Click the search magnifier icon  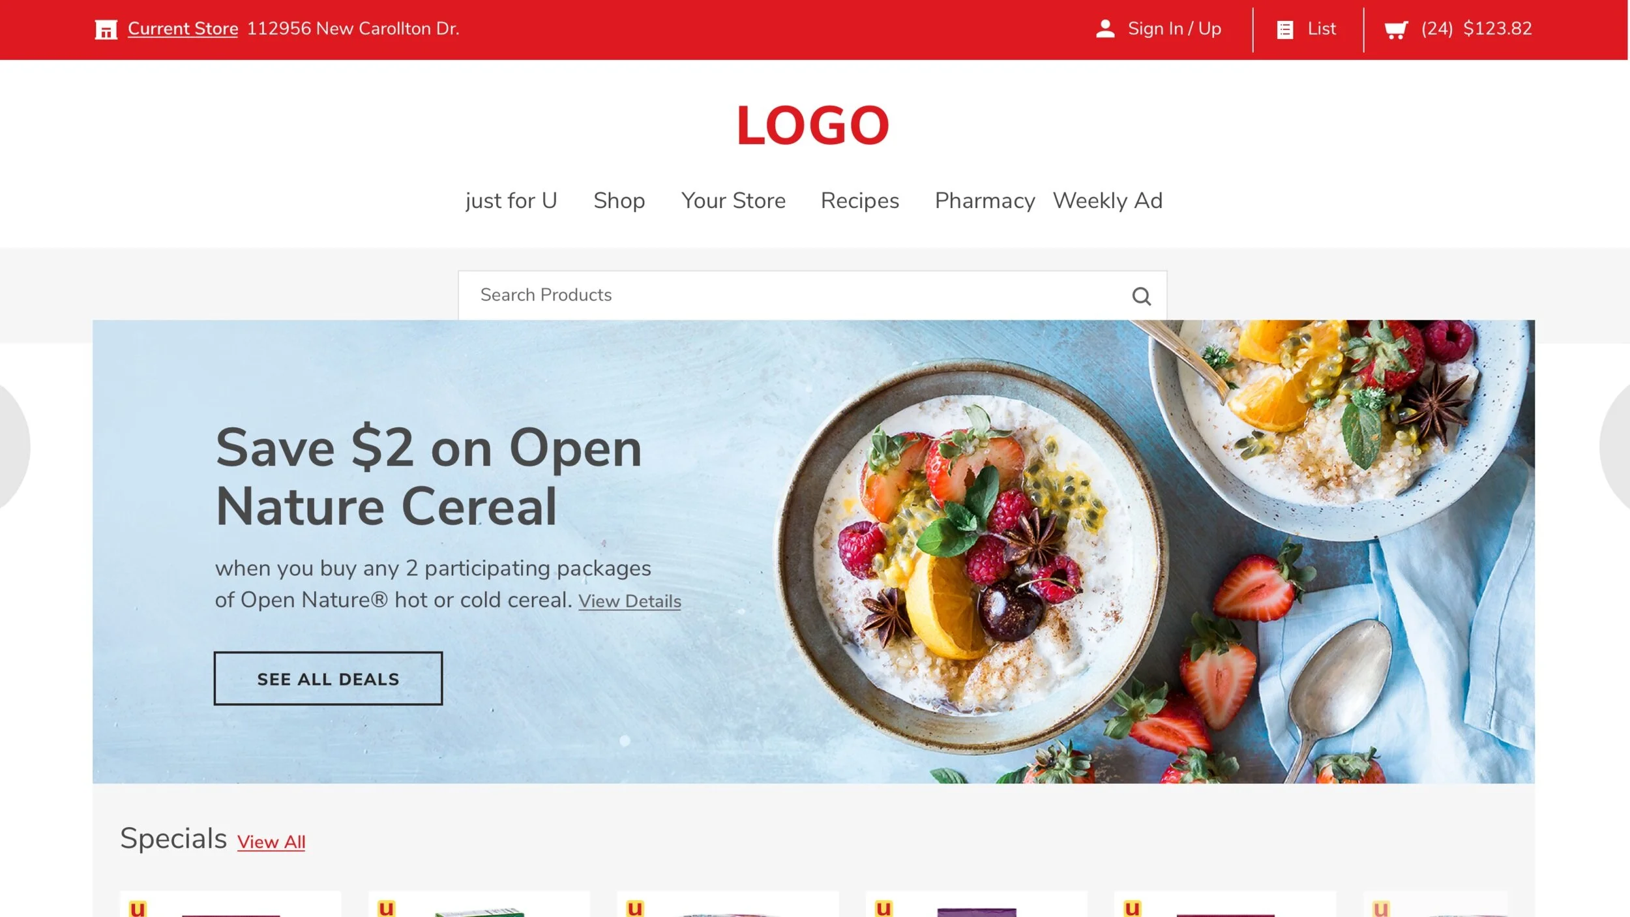click(x=1141, y=296)
